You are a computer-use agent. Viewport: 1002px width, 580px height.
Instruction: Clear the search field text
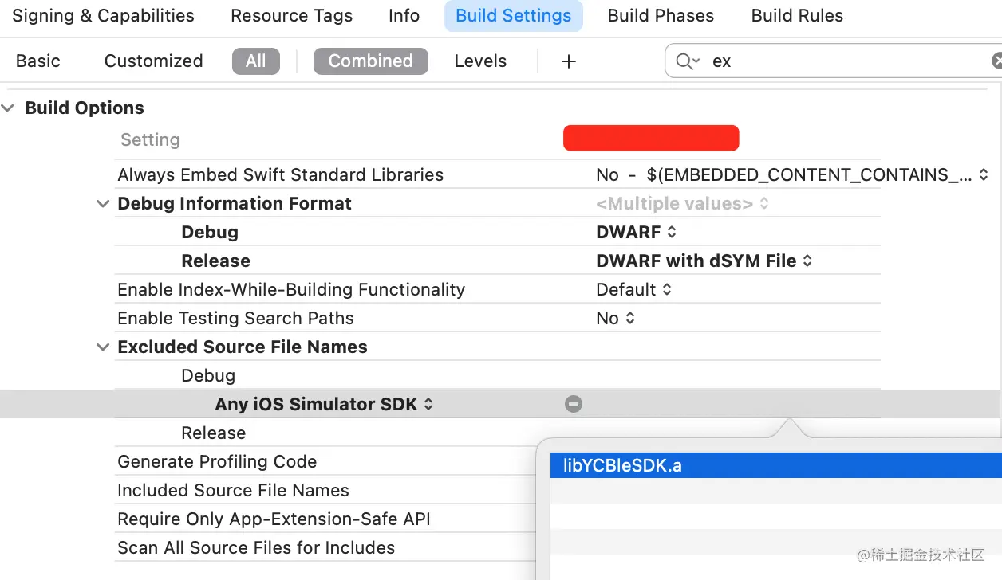point(996,61)
